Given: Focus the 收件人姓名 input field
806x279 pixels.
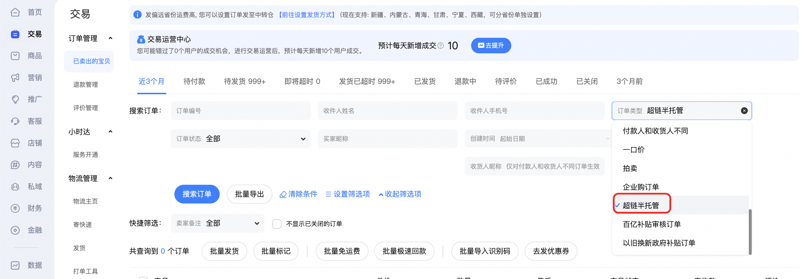Looking at the screenshot, I should (387, 111).
